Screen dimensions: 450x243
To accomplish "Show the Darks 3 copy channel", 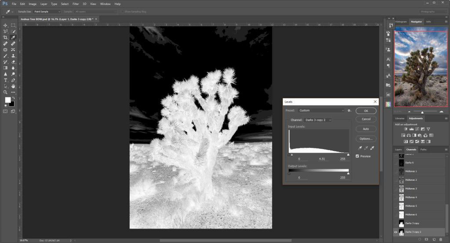I will point(396,223).
